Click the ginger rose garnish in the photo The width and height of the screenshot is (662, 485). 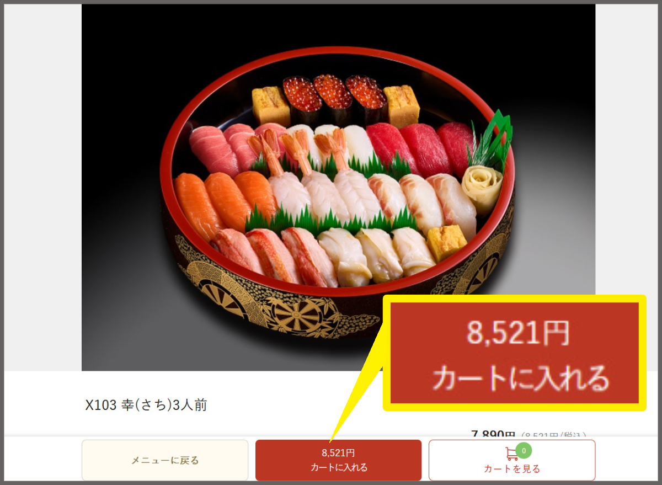pos(482,185)
